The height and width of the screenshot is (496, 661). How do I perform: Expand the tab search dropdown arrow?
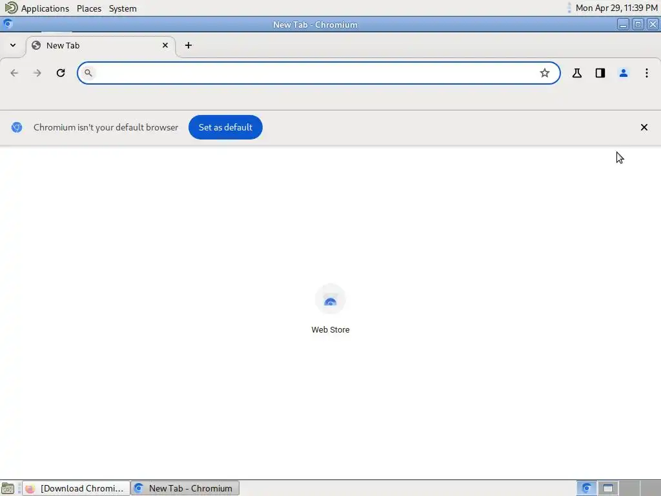[x=13, y=45]
